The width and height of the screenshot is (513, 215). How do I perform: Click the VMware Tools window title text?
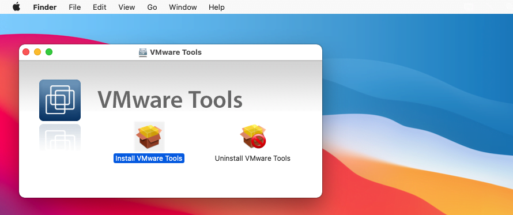point(176,52)
